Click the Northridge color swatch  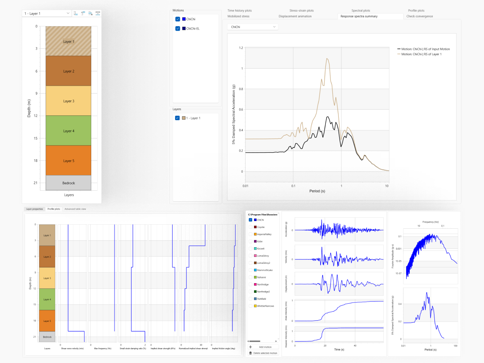tap(255, 285)
